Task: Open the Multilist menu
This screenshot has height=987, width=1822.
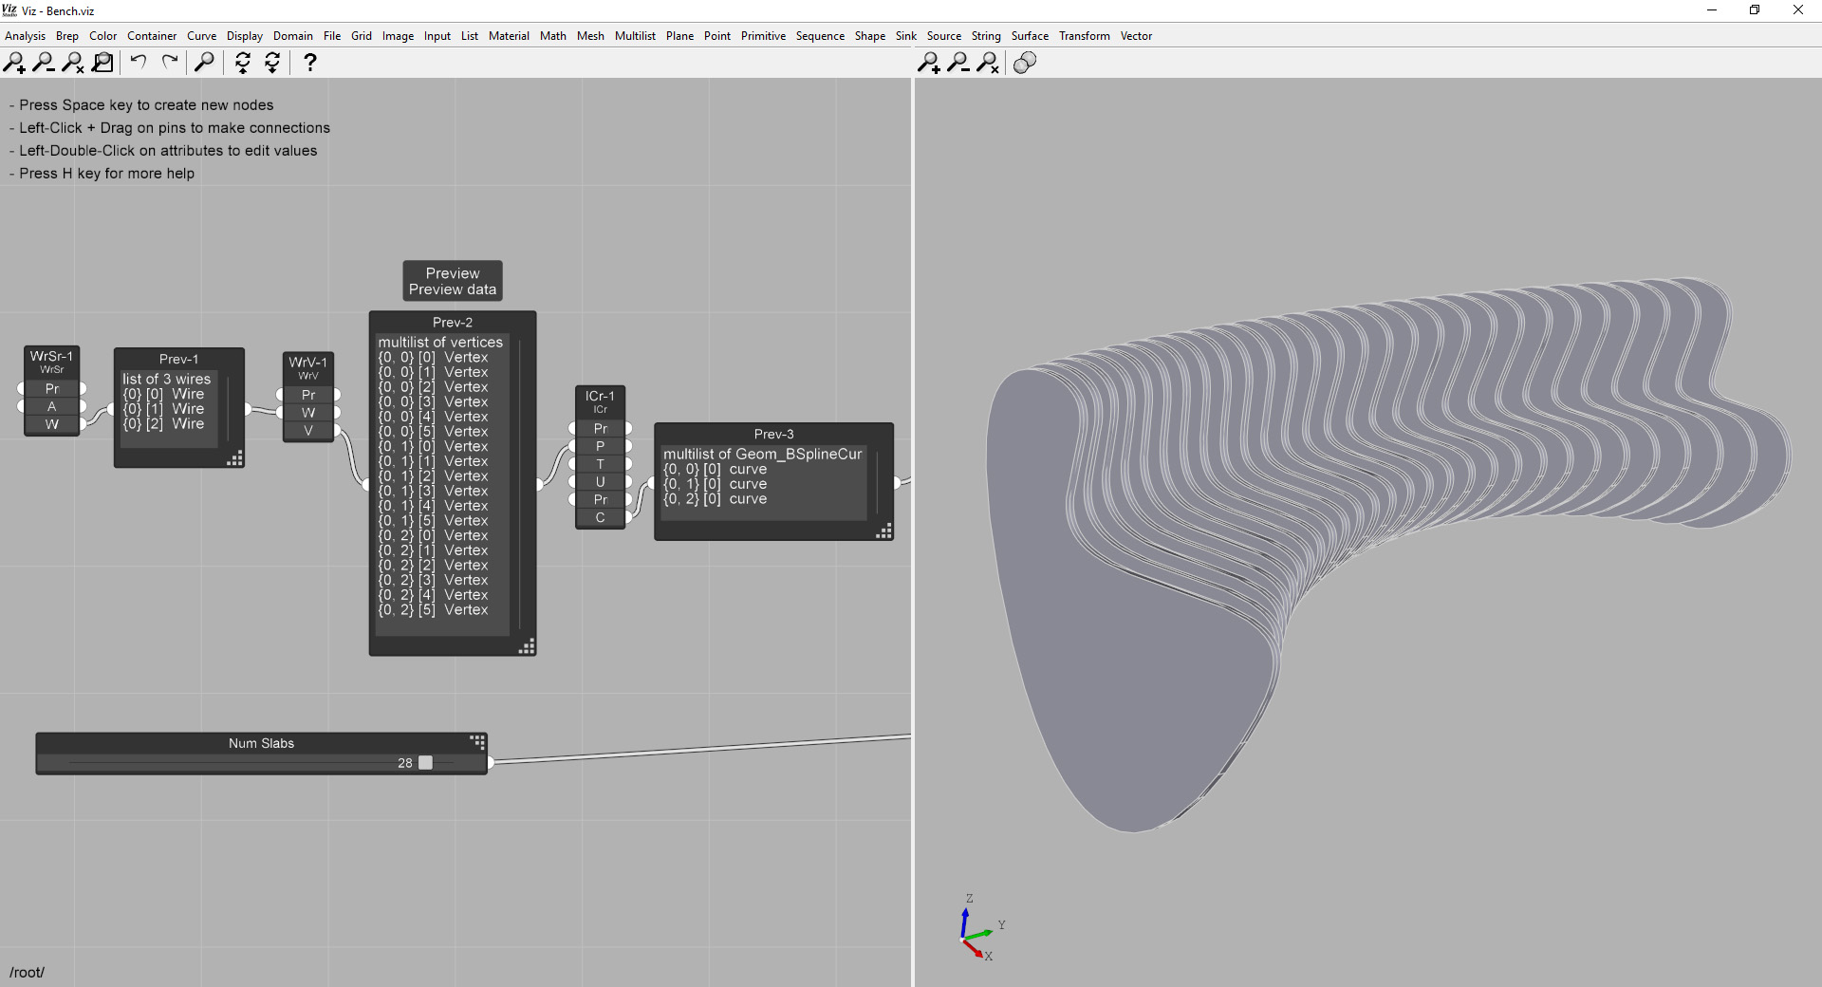Action: click(635, 36)
